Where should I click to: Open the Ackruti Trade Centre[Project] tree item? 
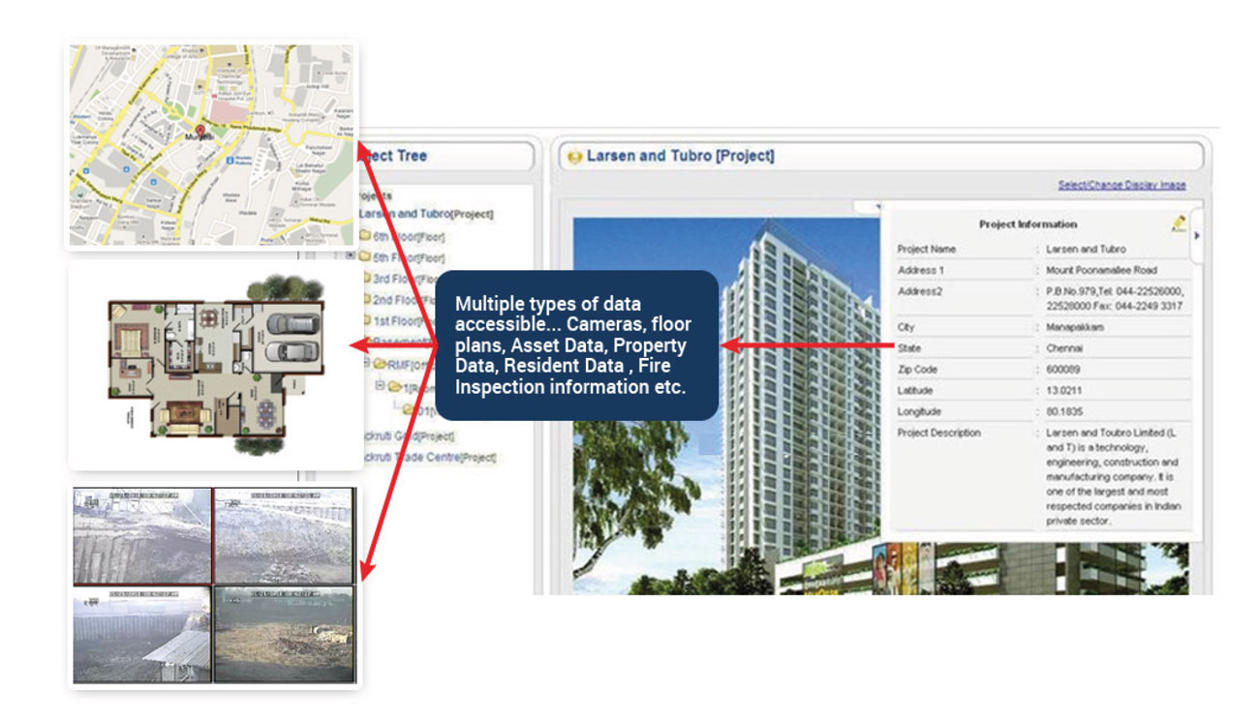click(x=427, y=457)
